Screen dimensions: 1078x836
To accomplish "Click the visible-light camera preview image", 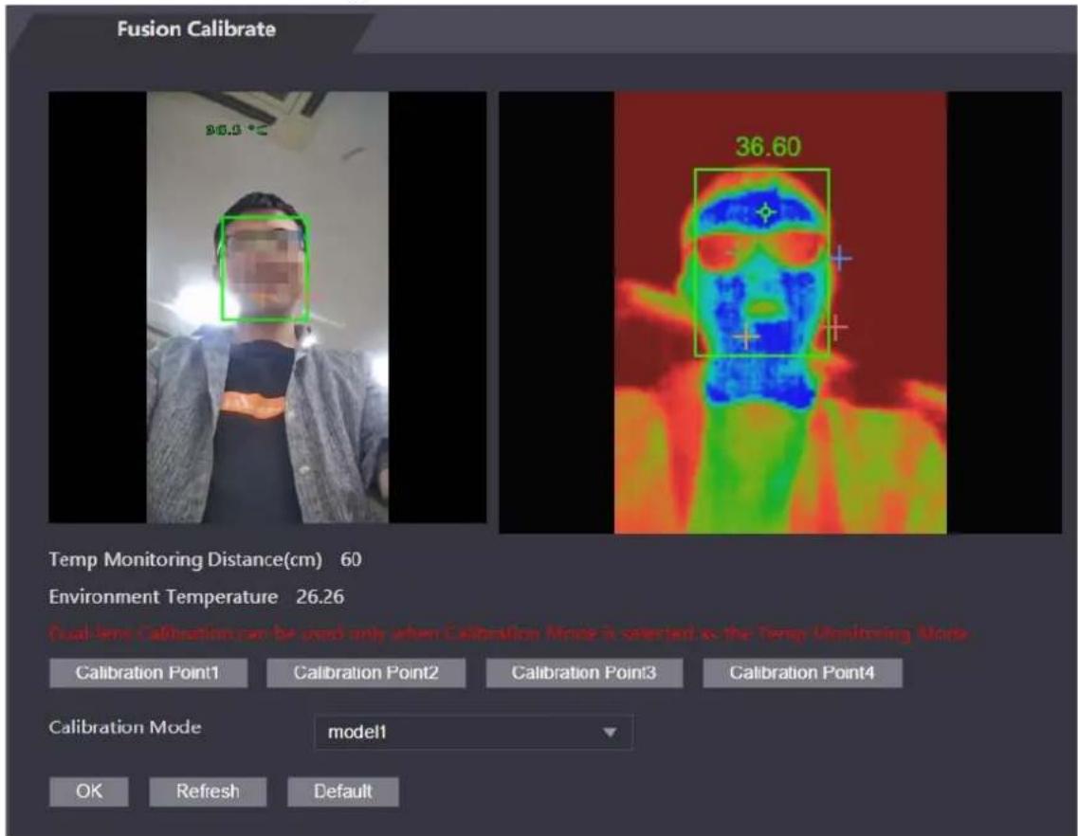I will coord(267,307).
